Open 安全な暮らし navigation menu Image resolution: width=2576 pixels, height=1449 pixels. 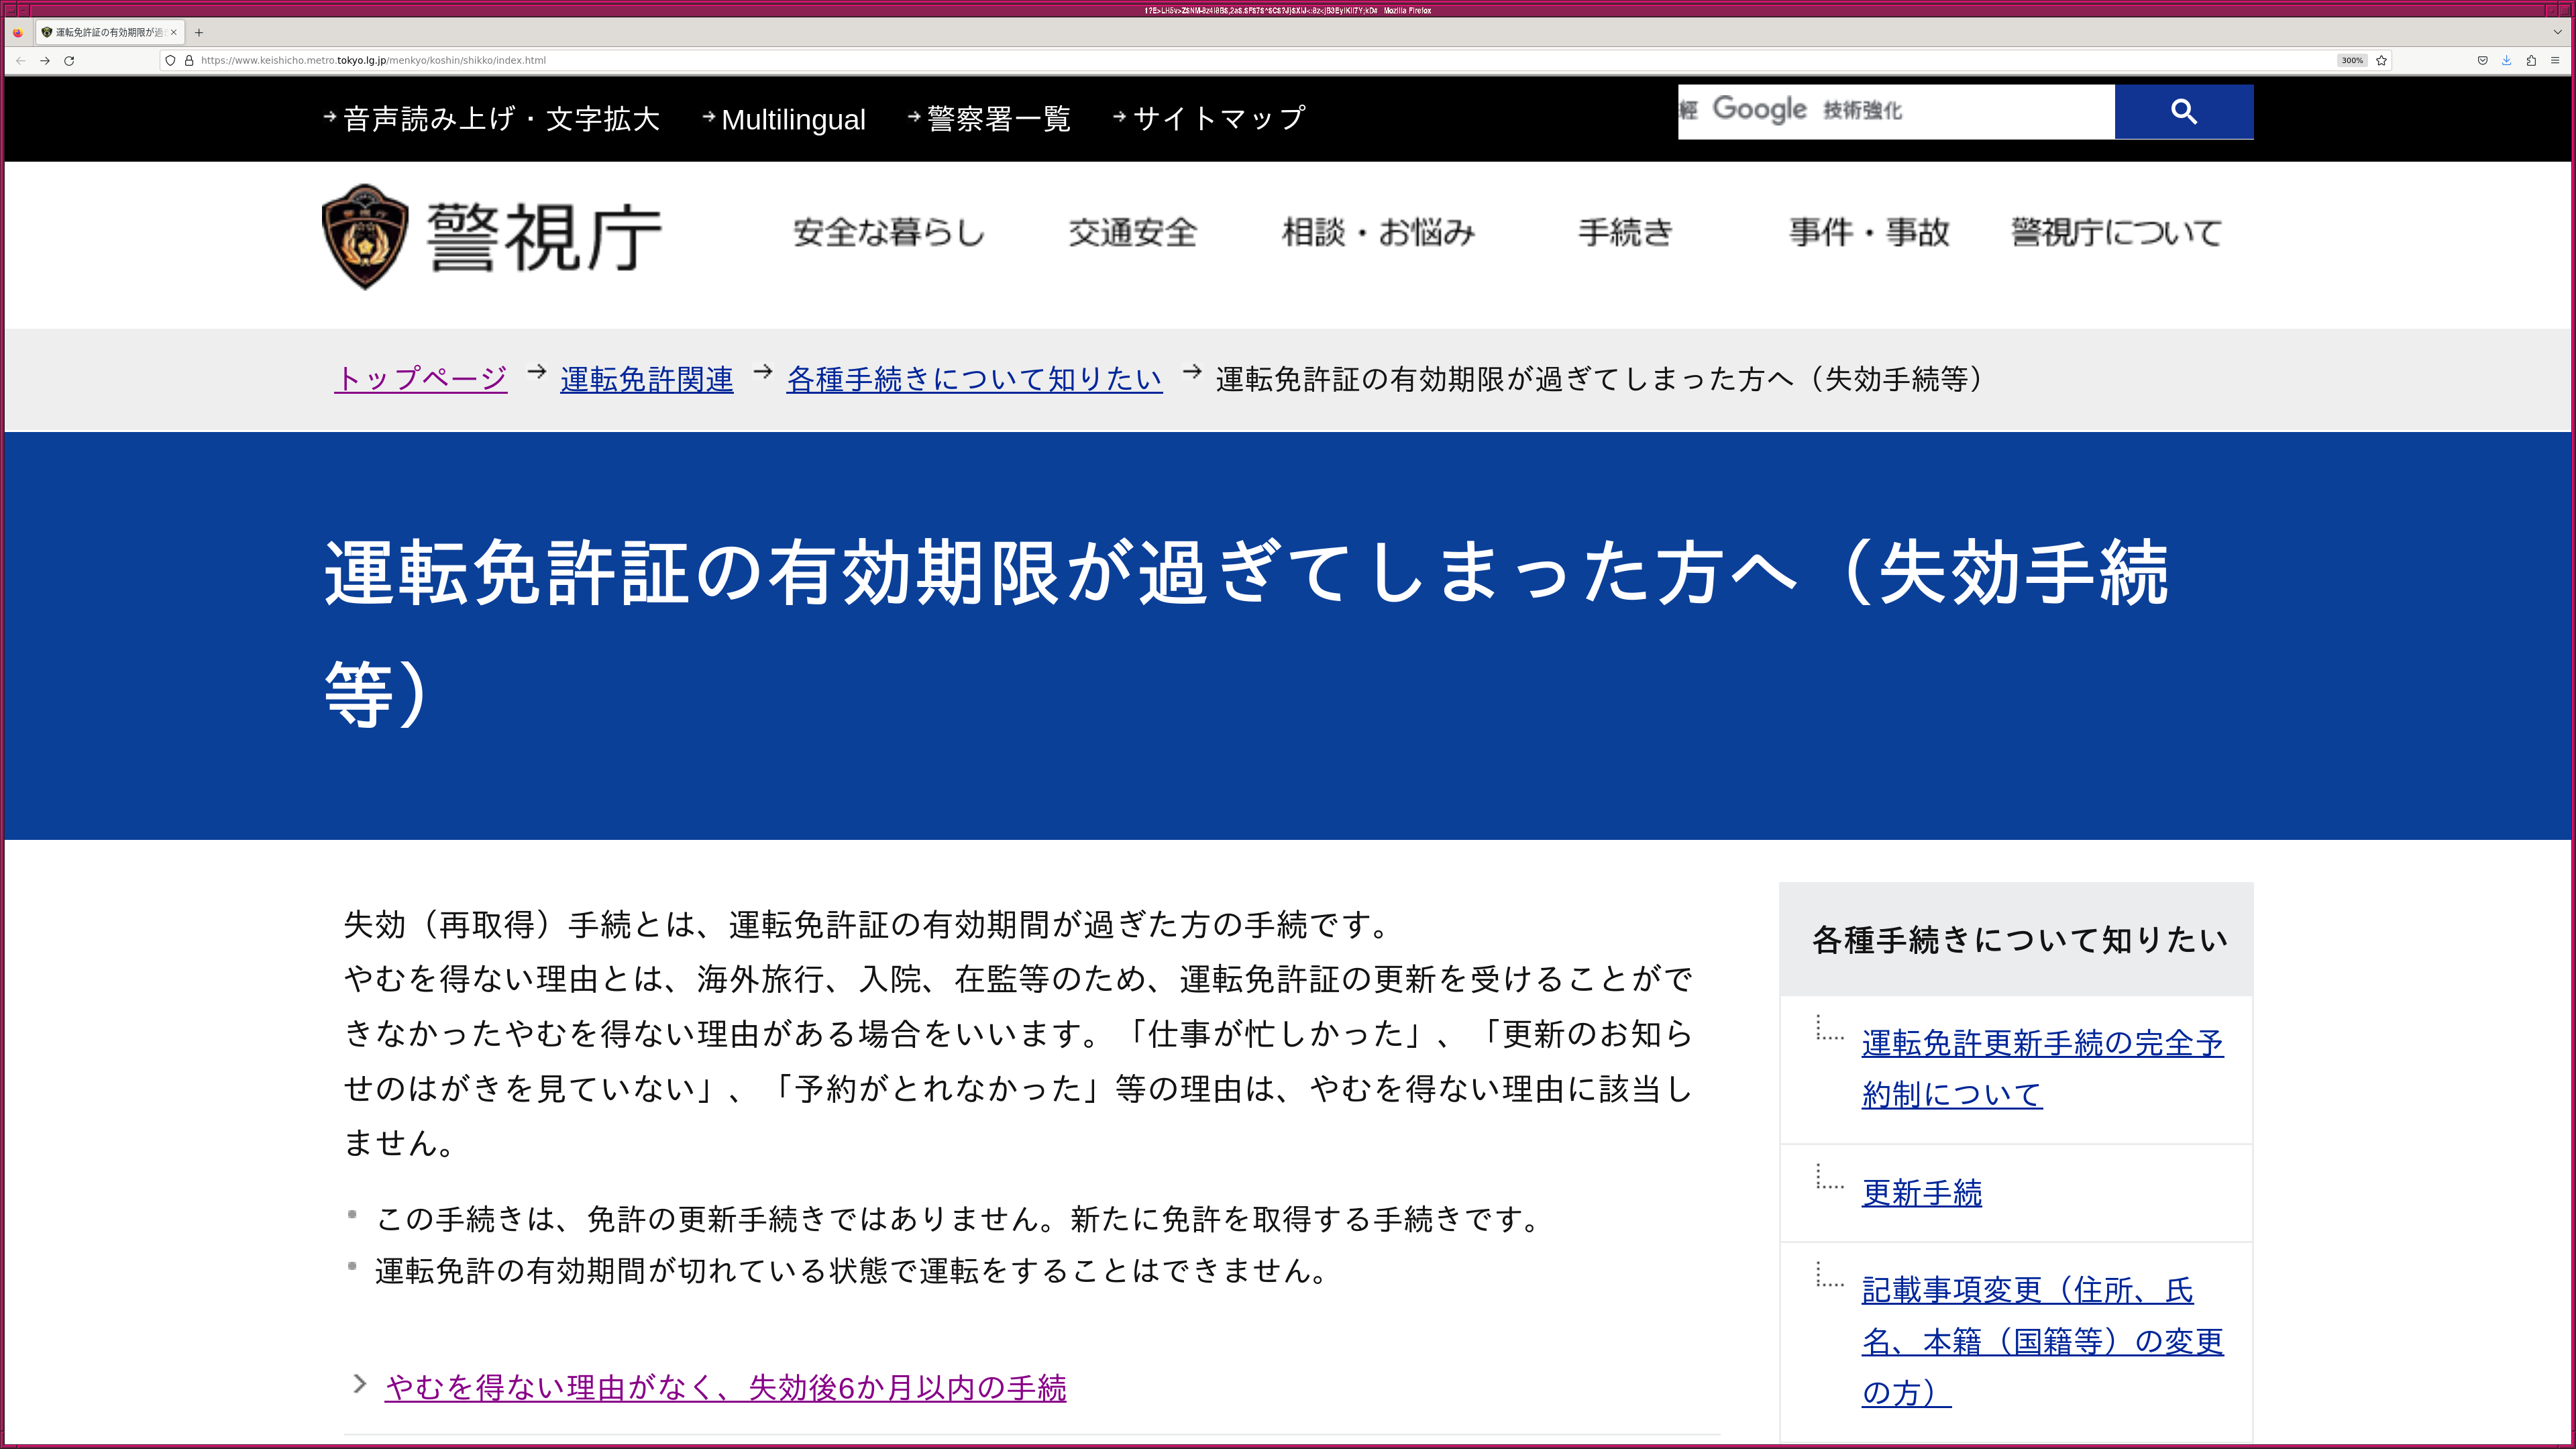point(888,232)
